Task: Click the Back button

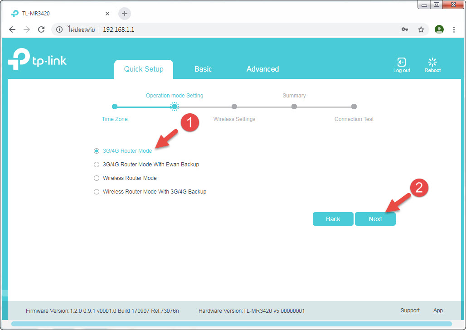Action: [333, 219]
